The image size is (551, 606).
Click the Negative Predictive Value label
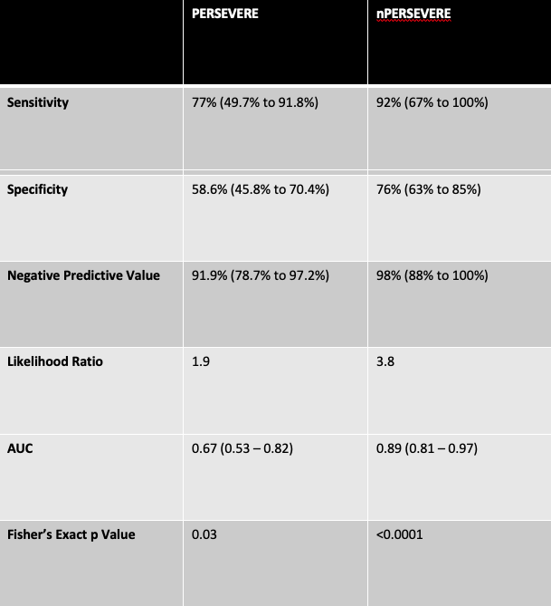[x=83, y=275]
